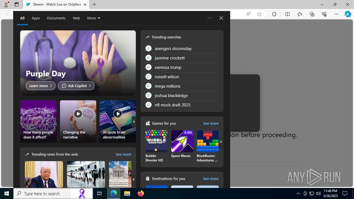The height and width of the screenshot is (199, 354).
Task: Advance the games carousel arrow
Action: tap(221, 142)
